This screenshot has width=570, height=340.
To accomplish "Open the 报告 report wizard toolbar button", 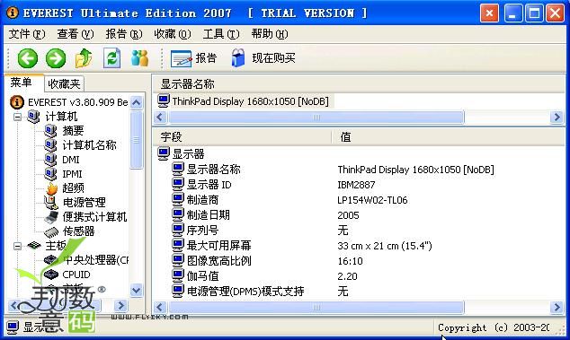I will click(194, 58).
